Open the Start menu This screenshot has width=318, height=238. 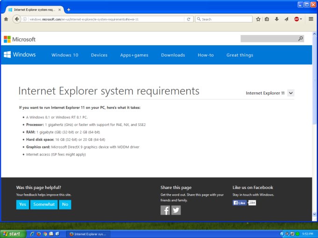click(13, 234)
